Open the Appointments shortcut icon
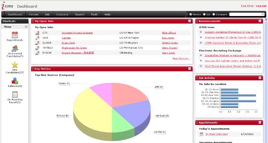The width and height of the screenshot is (268, 143). [15, 35]
